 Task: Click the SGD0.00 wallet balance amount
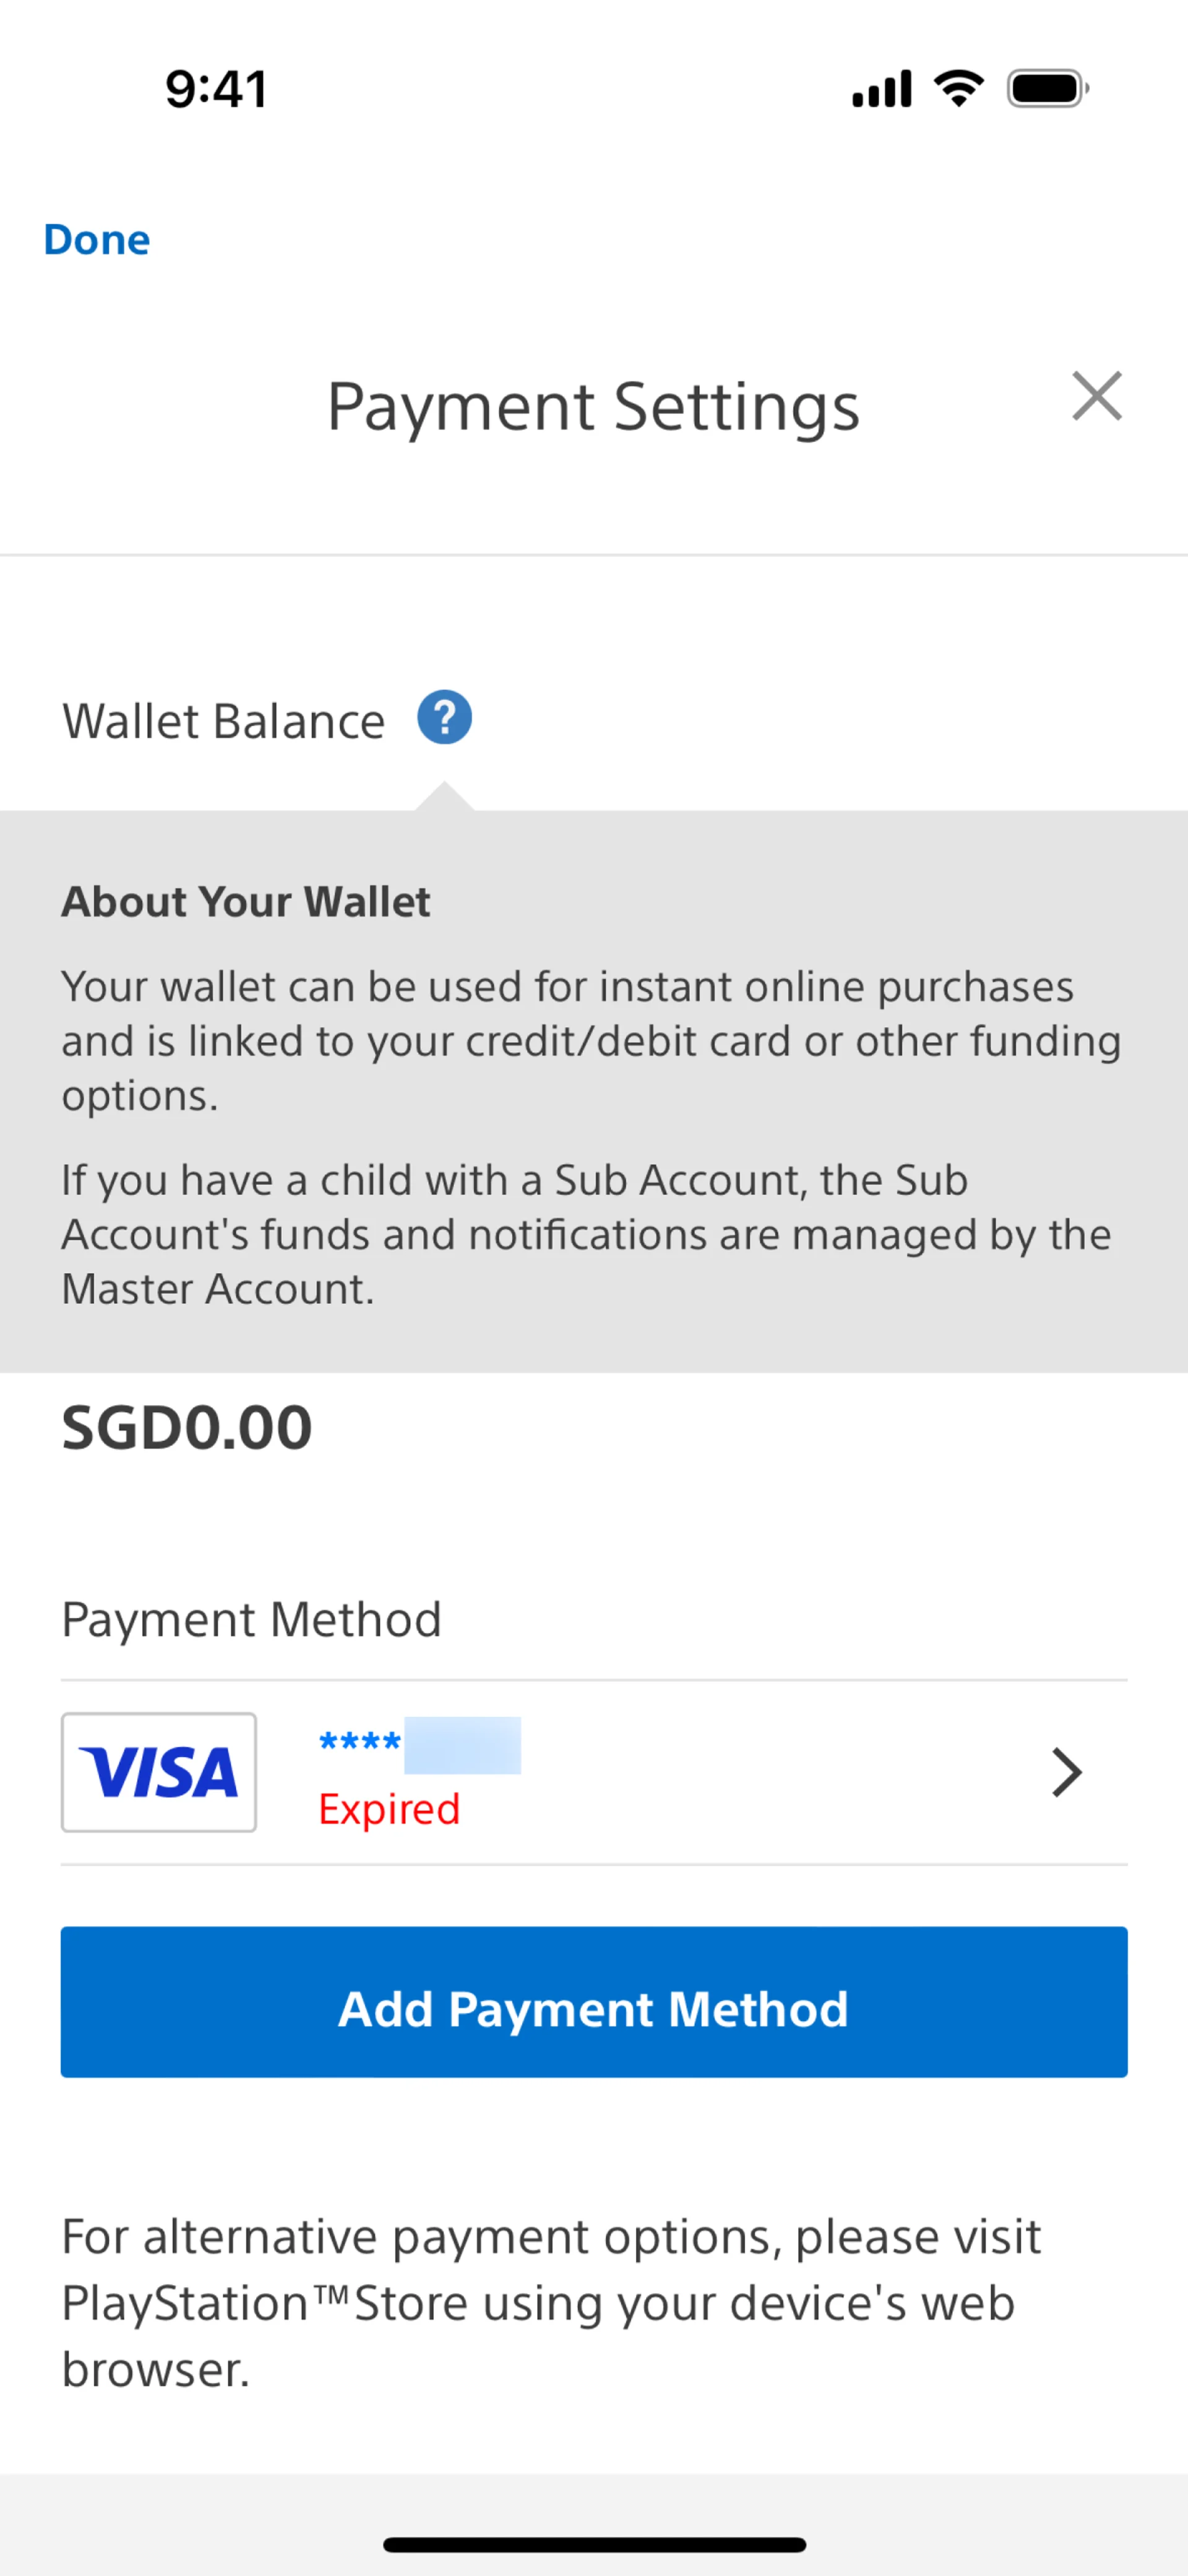tap(187, 1427)
